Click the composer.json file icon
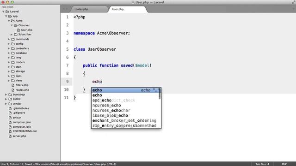Screen dimensions: 296x166 point(10,122)
